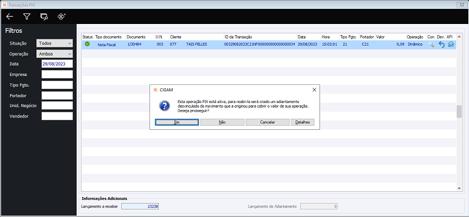Image resolution: width=469 pixels, height=217 pixels.
Task: Open the Situação dropdown showing Todos
Action: point(55,43)
